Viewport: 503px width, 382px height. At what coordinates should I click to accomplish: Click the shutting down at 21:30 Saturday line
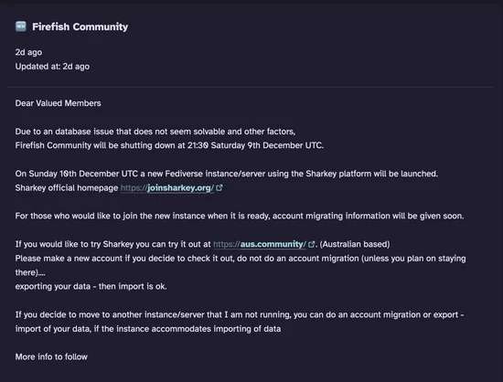click(169, 145)
